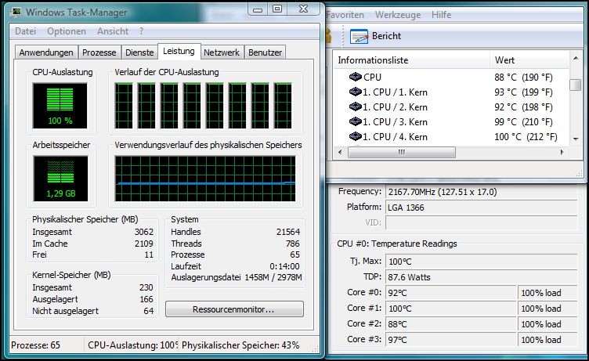Open the Ansicht menu
The height and width of the screenshot is (361, 589).
point(113,31)
